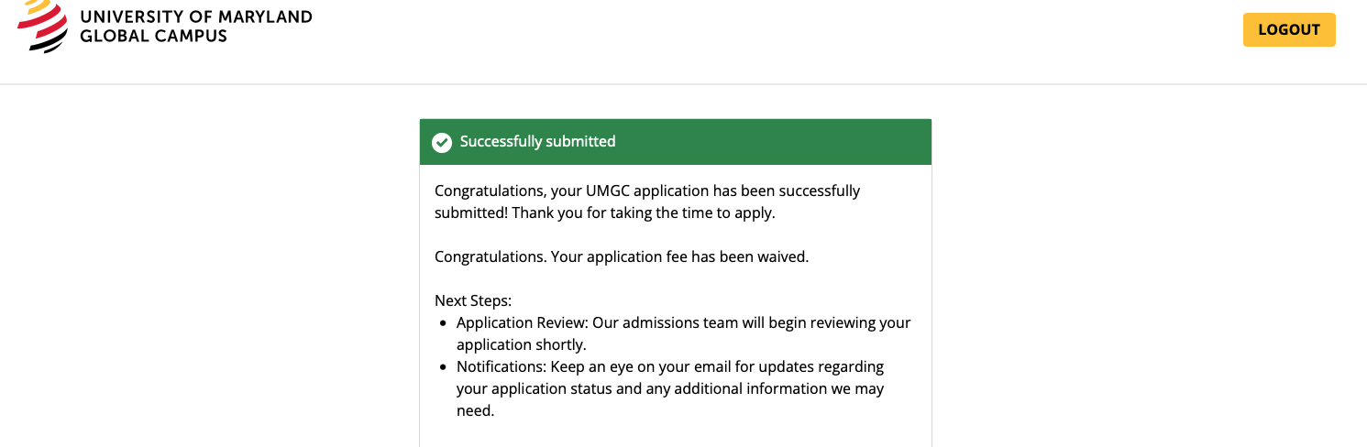Screen dimensions: 1367x447
Task: Click the bullet dot before Notifications
Action: pyautogui.click(x=444, y=367)
